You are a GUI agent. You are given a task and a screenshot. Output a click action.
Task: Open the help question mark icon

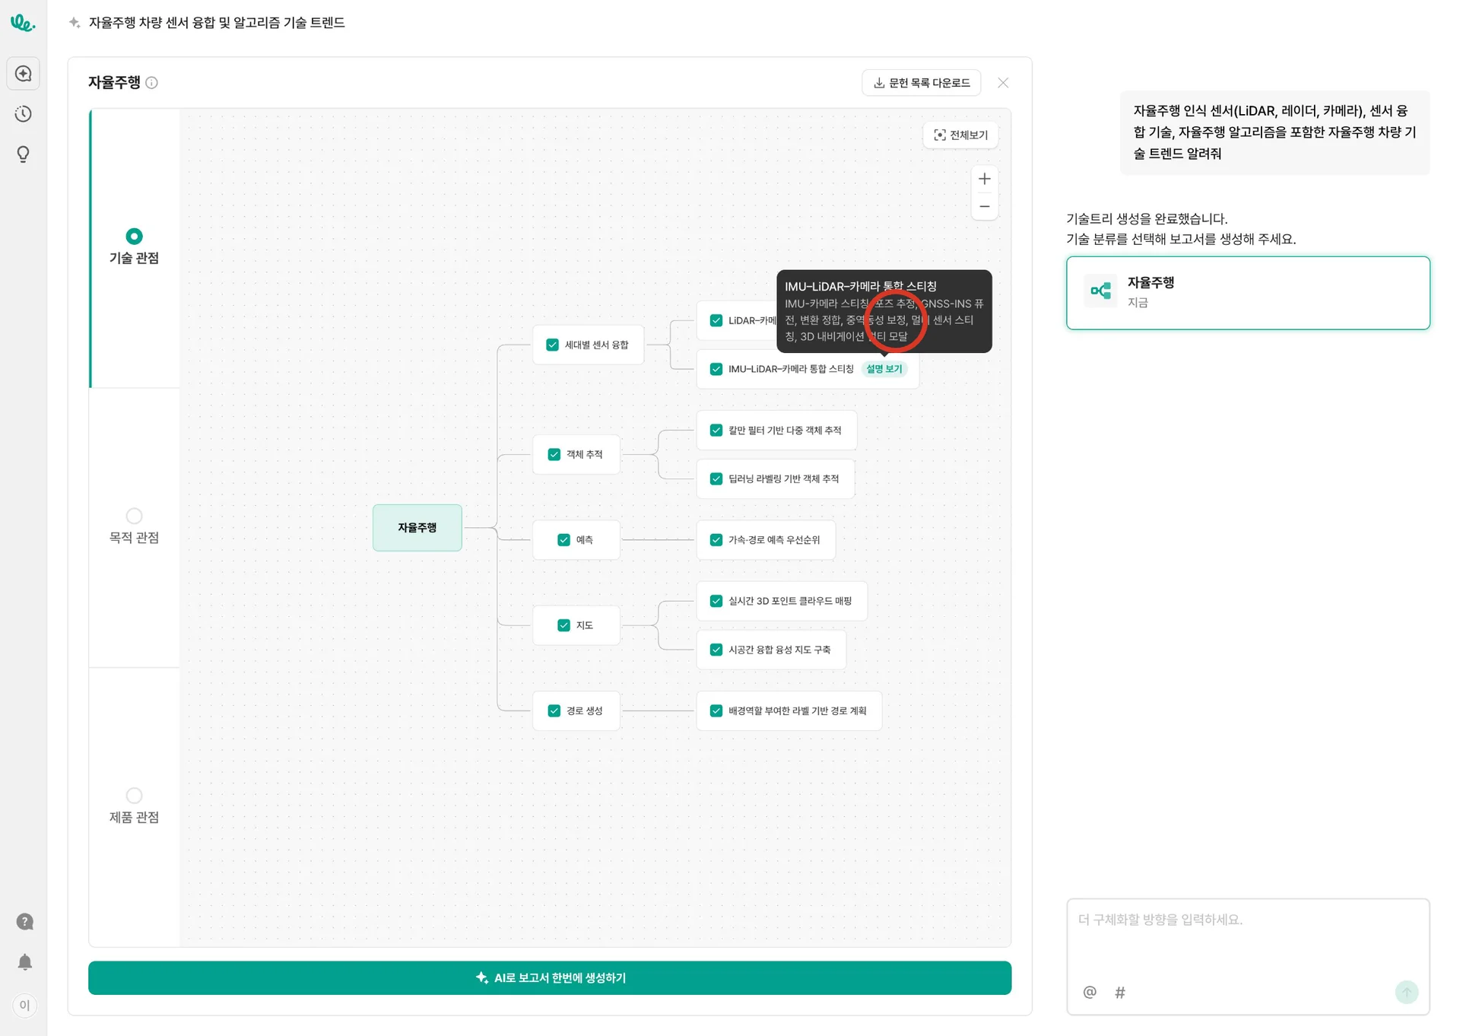pos(24,922)
